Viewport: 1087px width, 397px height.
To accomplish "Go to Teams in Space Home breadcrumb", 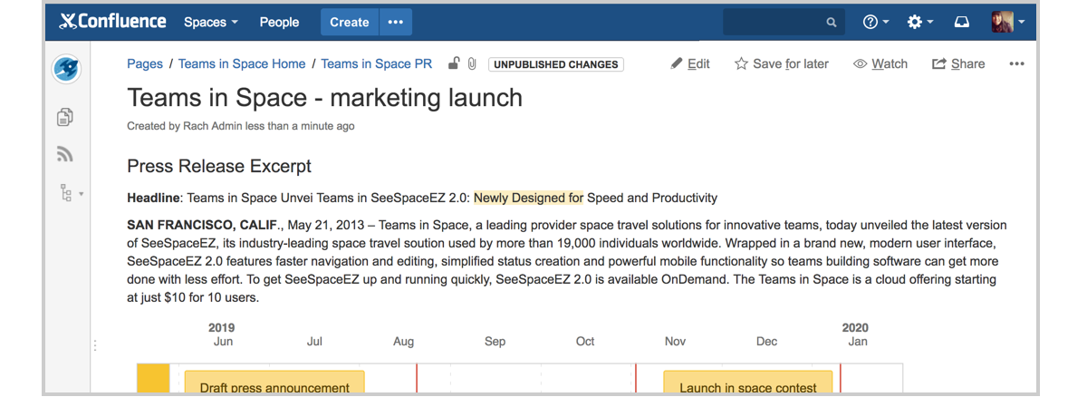I will (x=242, y=63).
